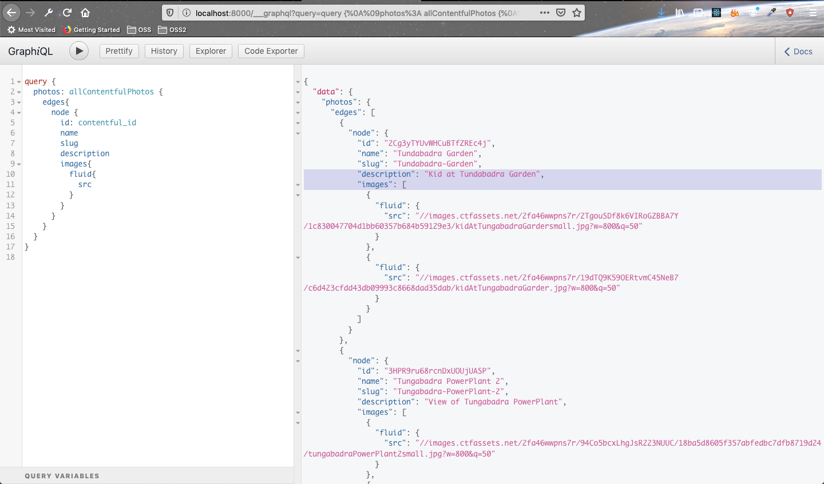Open the downloads arrow icon
This screenshot has height=484, width=824.
tap(661, 13)
